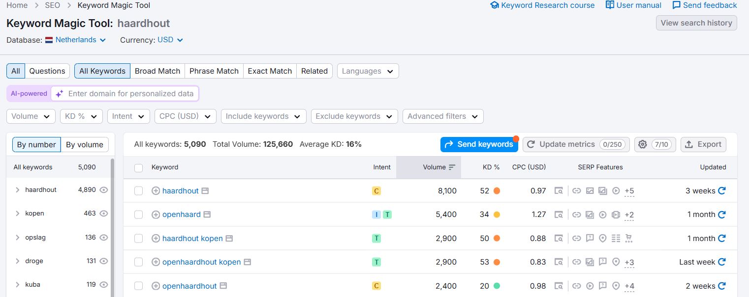Screen dimensions: 749x297
Task: Refresh metrics for haardhout keyword row
Action: (721, 190)
